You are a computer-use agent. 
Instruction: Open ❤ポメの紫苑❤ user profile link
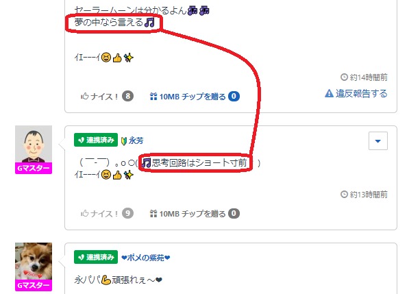pos(146,258)
